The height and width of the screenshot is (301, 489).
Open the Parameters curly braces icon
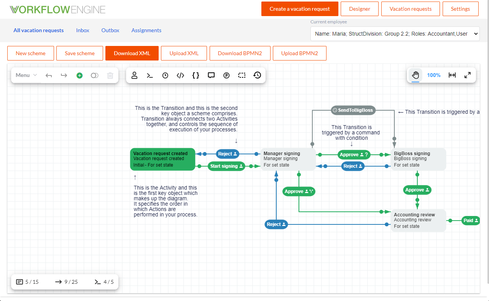coord(196,75)
